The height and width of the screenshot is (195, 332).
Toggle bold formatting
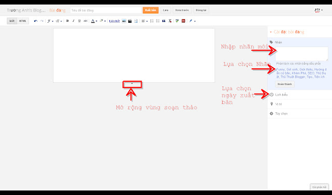[x=67, y=21]
